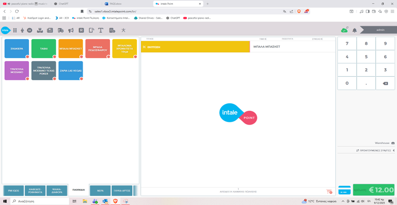
Task: Open the Windows Start button
Action: [5, 201]
